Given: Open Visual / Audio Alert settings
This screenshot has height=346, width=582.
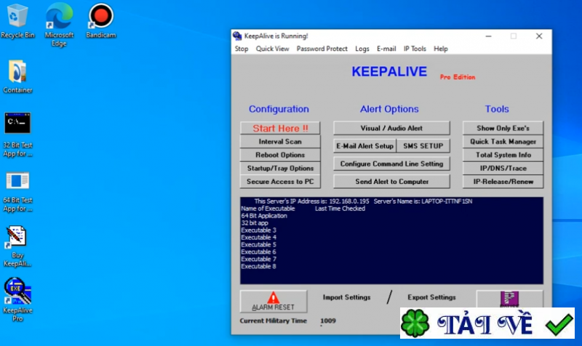Looking at the screenshot, I should (391, 128).
